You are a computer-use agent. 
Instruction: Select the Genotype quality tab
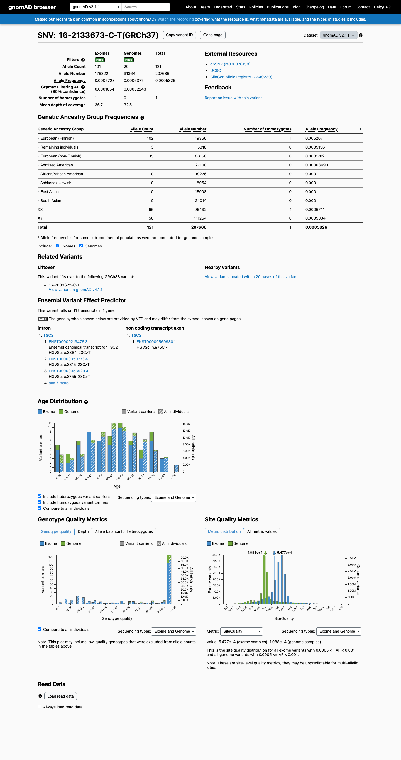pos(56,531)
